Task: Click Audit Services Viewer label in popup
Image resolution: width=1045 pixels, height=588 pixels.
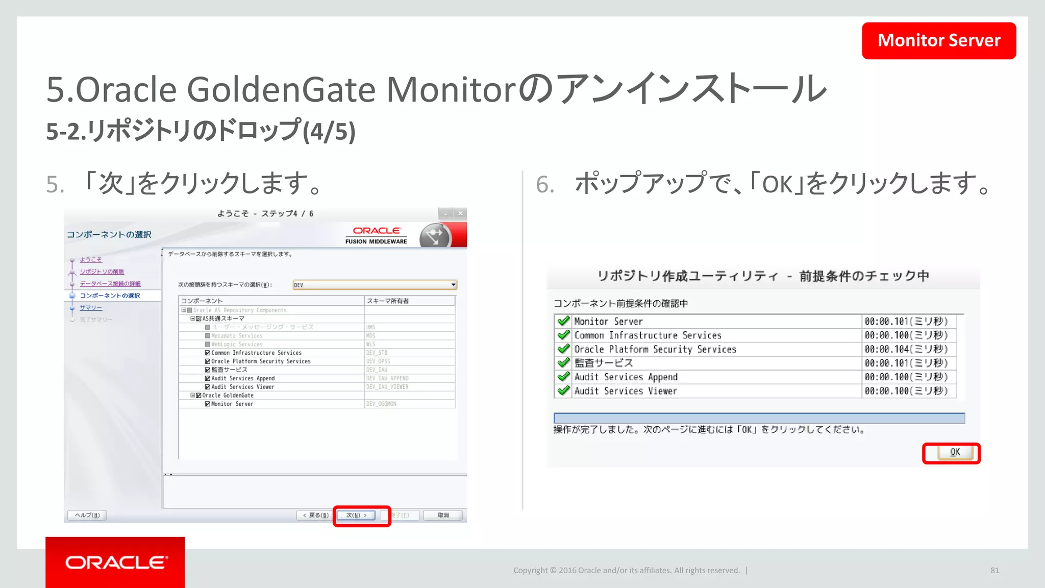Action: click(x=626, y=391)
